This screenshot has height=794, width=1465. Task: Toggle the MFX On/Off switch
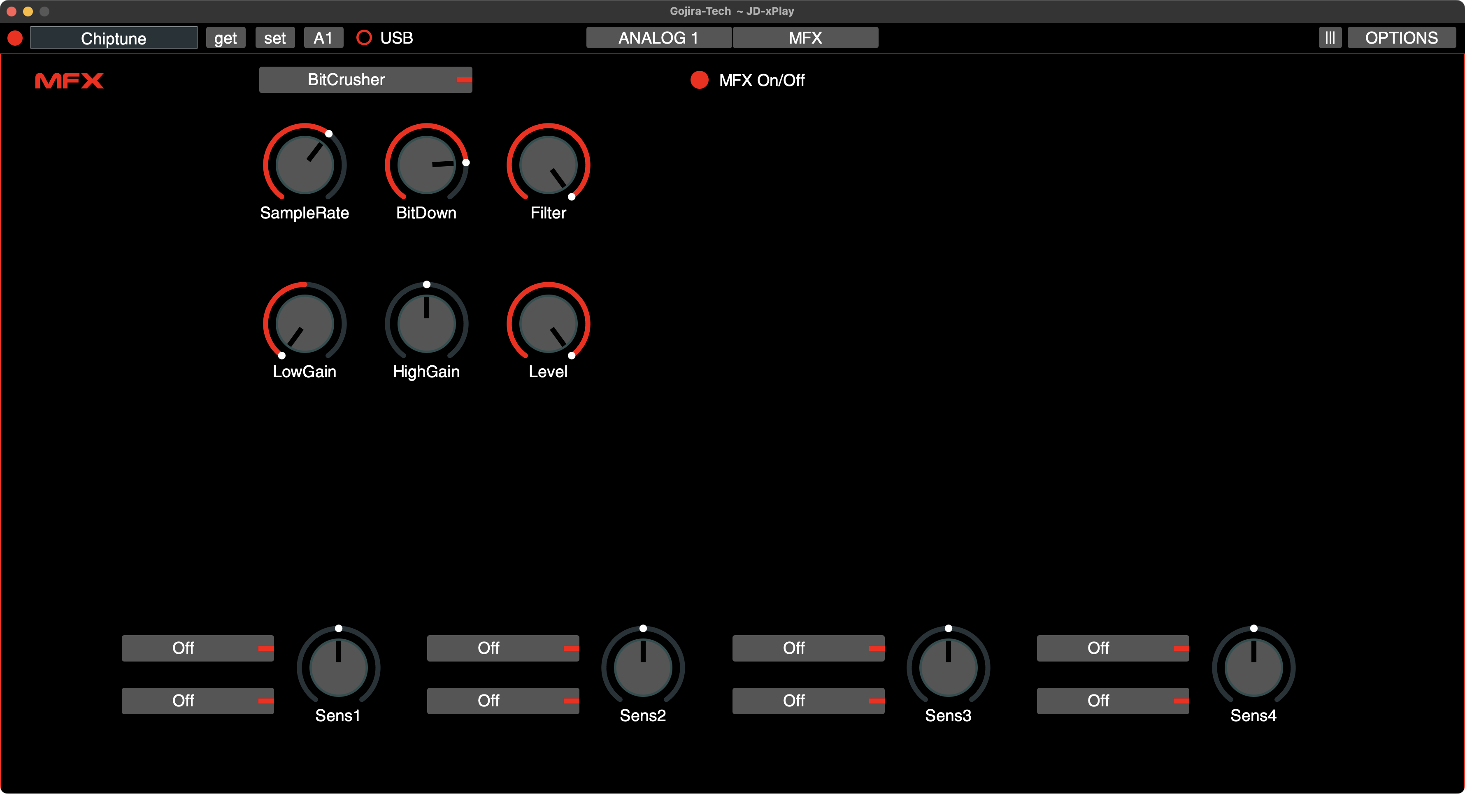click(x=700, y=80)
